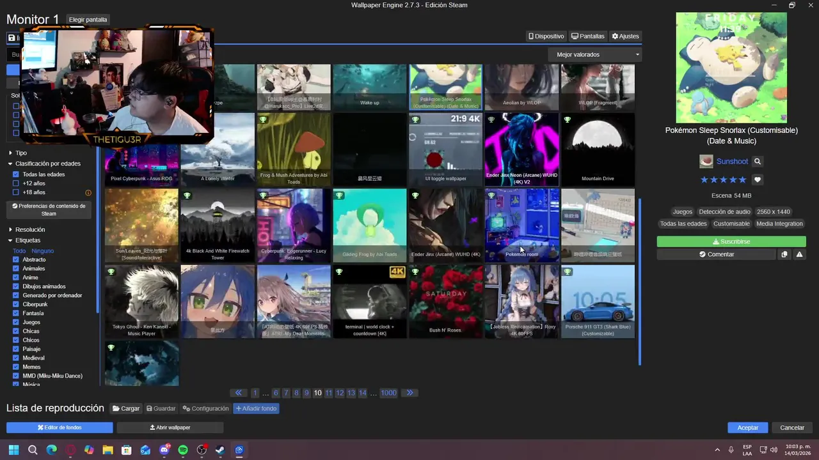819x460 pixels.
Task: Click the Comentar button
Action: (x=717, y=254)
